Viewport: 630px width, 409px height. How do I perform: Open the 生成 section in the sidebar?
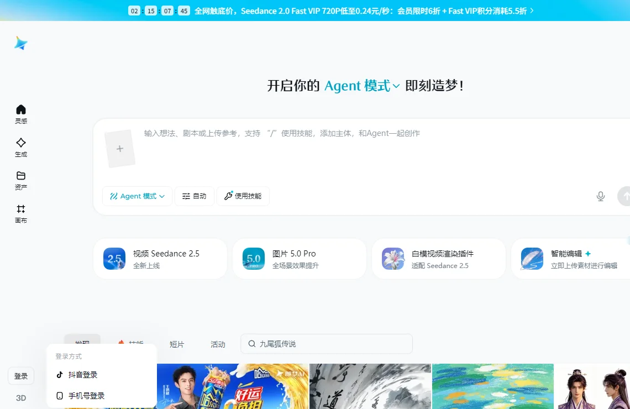click(21, 148)
